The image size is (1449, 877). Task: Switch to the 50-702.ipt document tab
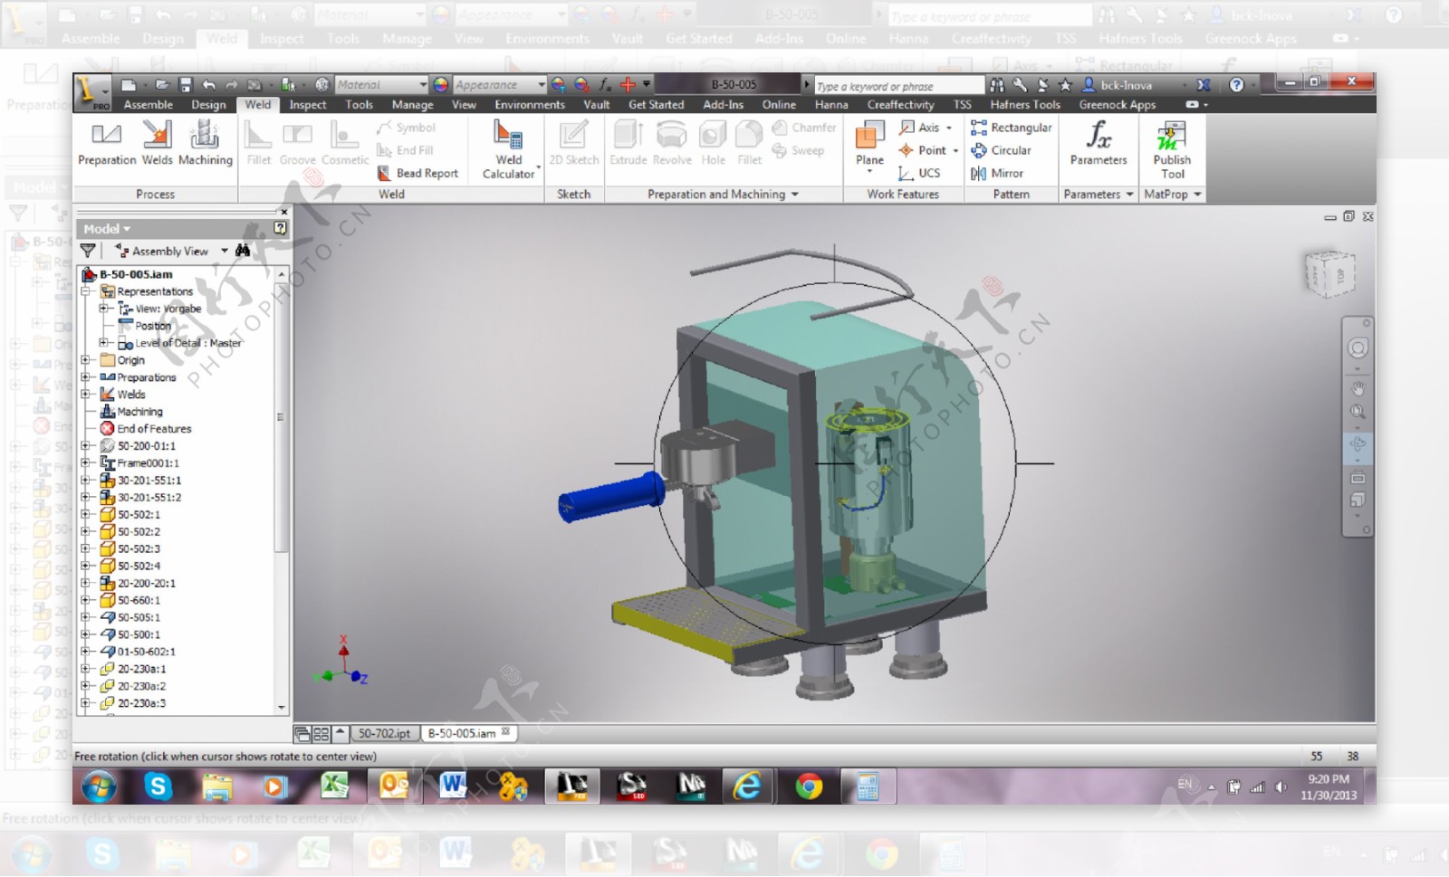(384, 733)
